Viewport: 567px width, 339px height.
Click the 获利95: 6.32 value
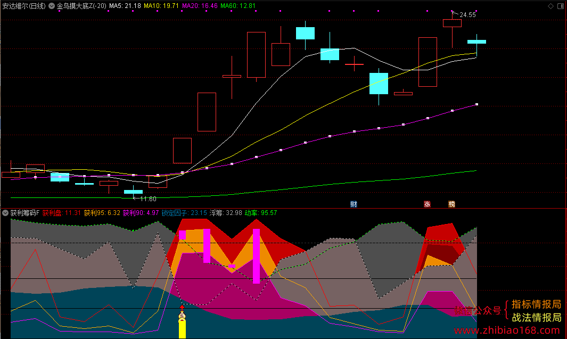pos(102,213)
